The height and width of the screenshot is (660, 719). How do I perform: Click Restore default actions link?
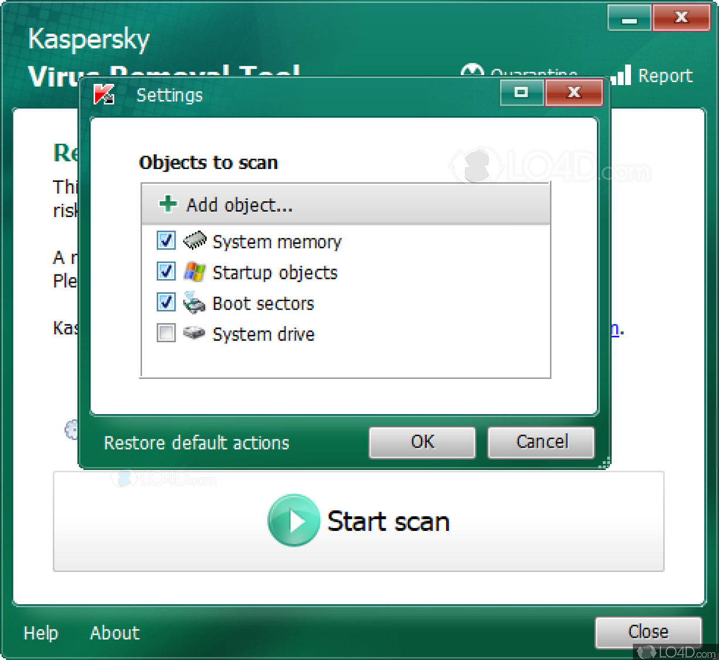point(197,443)
